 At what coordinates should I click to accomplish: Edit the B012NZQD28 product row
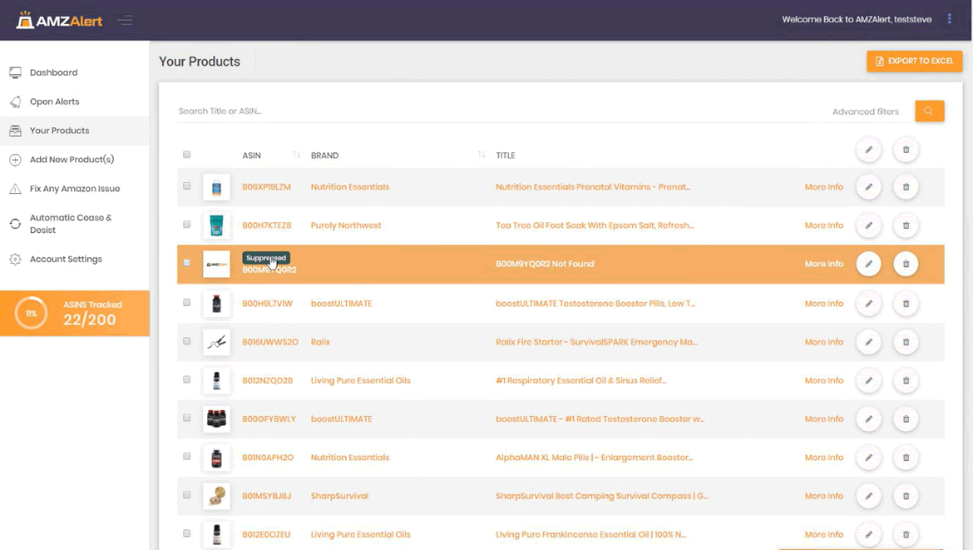tap(869, 380)
